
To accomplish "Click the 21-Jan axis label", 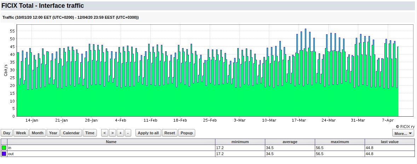I will tap(62, 120).
